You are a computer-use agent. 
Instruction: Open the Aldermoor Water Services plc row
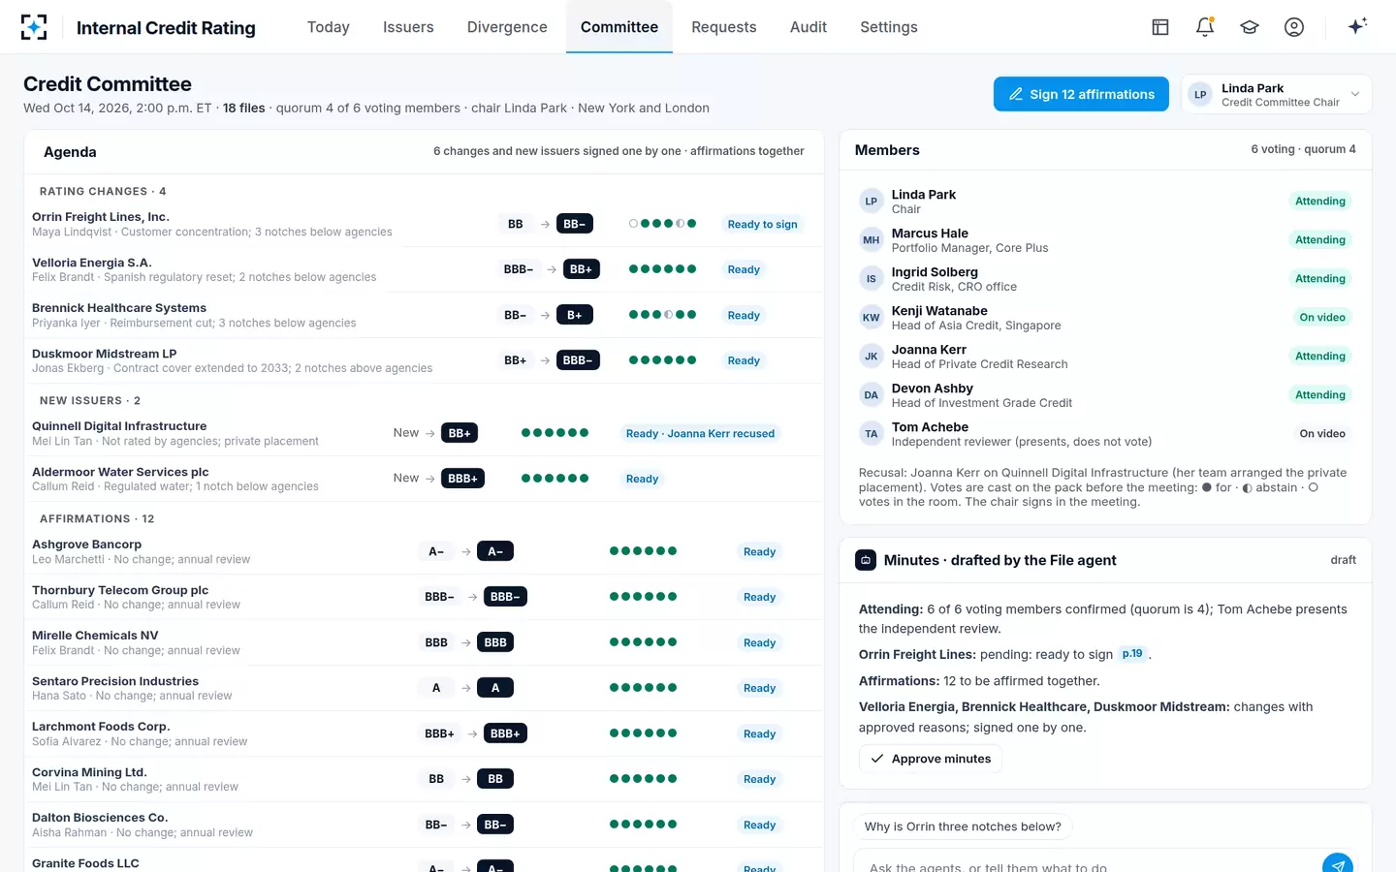click(424, 479)
